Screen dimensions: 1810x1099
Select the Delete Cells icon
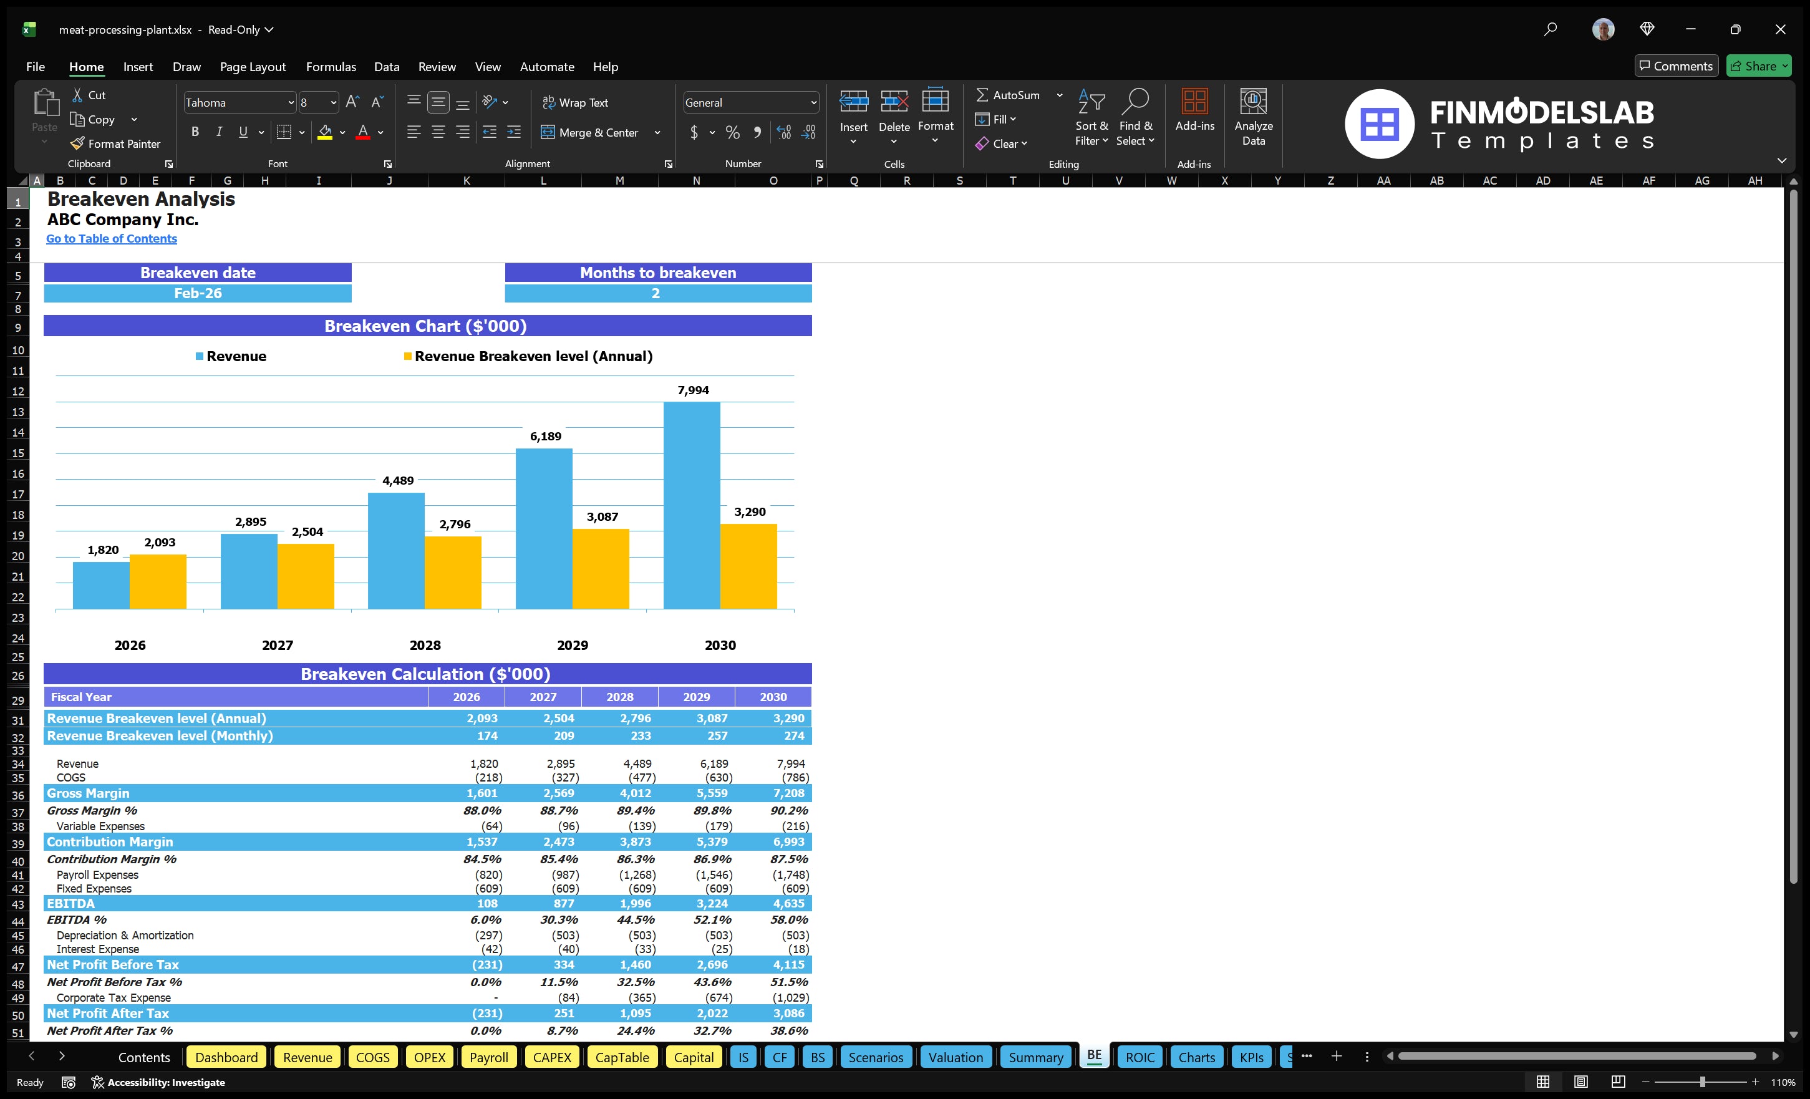[x=894, y=110]
